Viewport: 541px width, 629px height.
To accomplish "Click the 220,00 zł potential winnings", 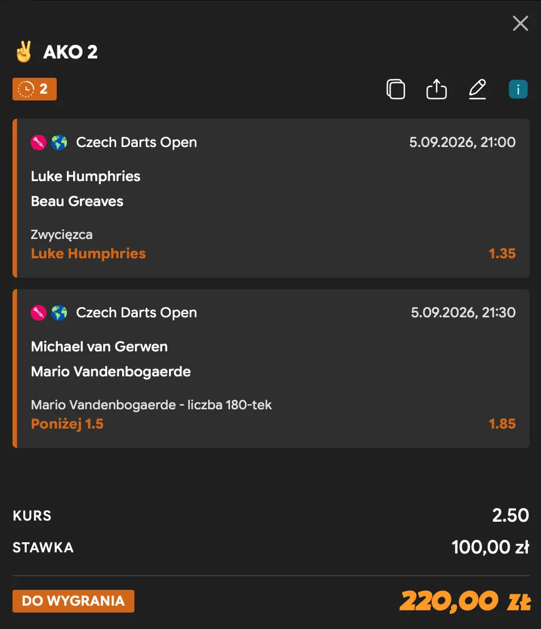I will click(x=465, y=601).
